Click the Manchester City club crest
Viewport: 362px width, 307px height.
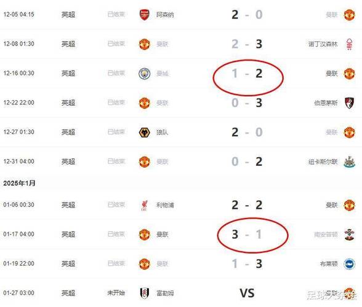click(x=145, y=74)
